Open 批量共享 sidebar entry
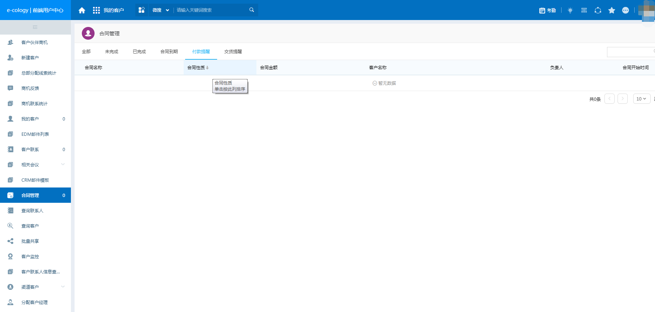The height and width of the screenshot is (312, 655). tap(35, 241)
